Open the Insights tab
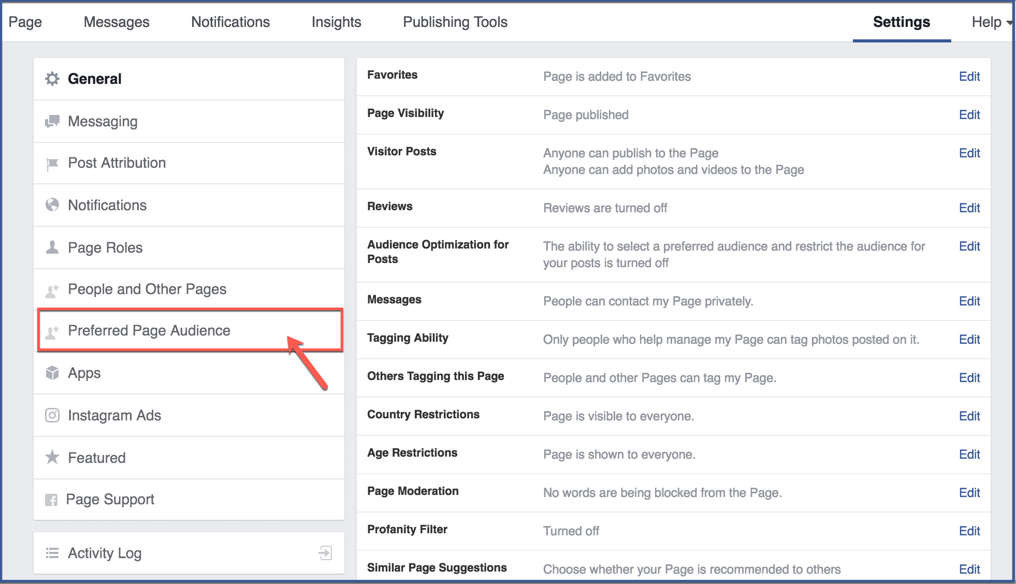This screenshot has width=1016, height=584. 337,22
